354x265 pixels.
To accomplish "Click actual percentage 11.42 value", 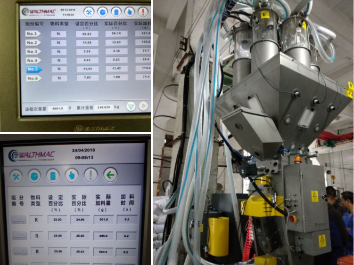I will coord(116,68).
